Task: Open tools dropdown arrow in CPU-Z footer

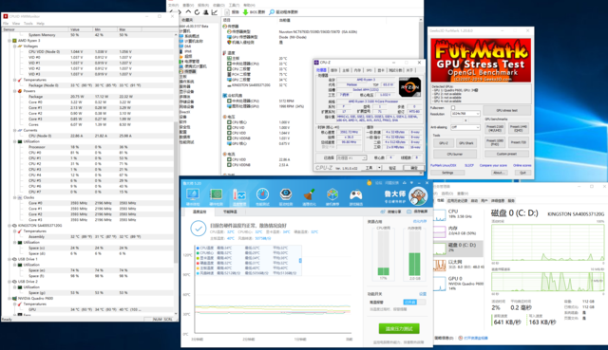Action: 379,168
